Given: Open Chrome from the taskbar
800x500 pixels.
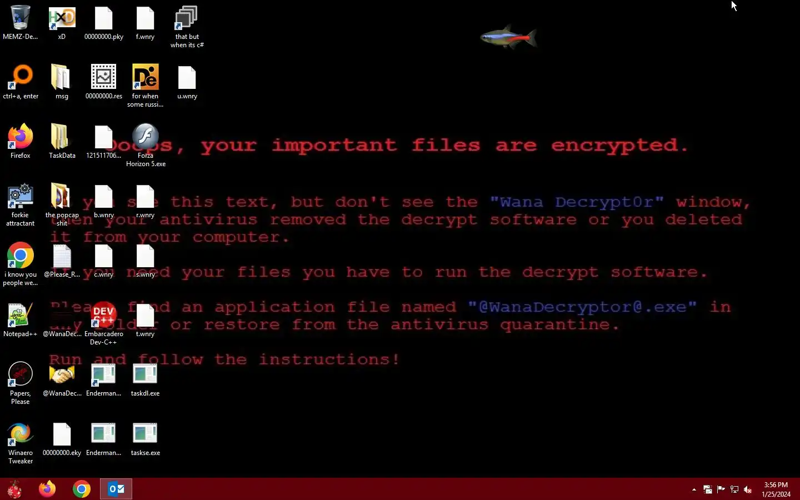Looking at the screenshot, I should point(82,489).
